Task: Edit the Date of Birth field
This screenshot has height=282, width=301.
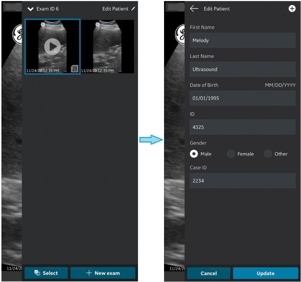Action: 242,98
